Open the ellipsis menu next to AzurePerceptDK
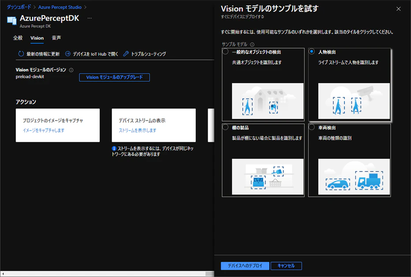The height and width of the screenshot is (277, 411). (x=90, y=18)
